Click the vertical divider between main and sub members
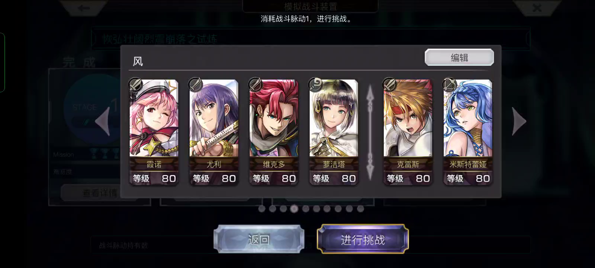The image size is (595, 268). click(370, 133)
